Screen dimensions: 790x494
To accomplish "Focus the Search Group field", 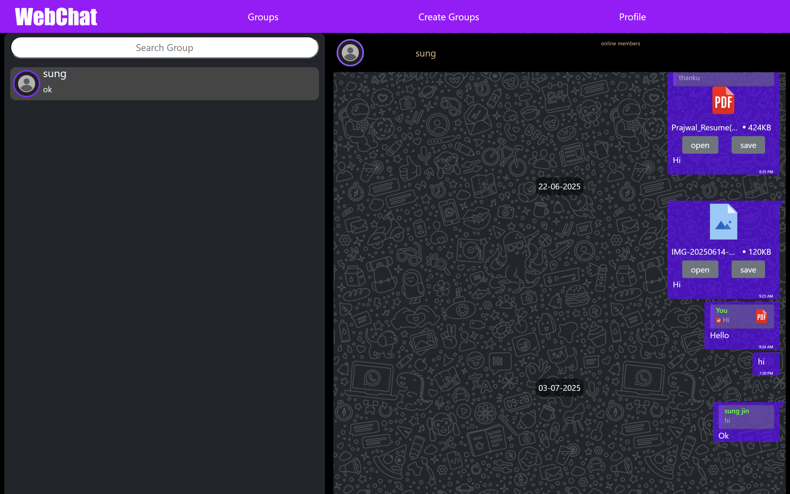I will tap(165, 48).
